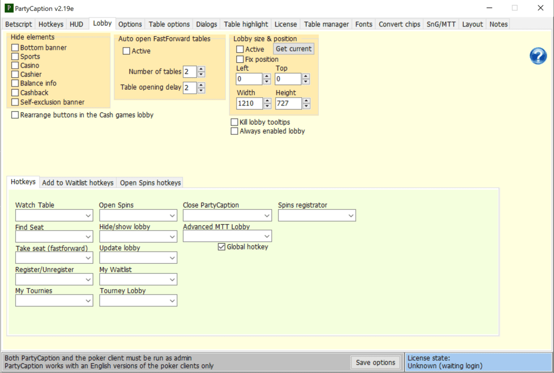Click the License state status panel

(x=478, y=362)
